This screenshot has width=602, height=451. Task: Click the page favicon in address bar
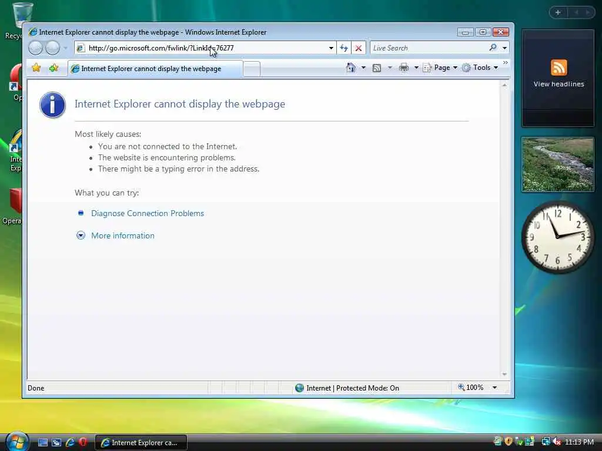coord(80,48)
